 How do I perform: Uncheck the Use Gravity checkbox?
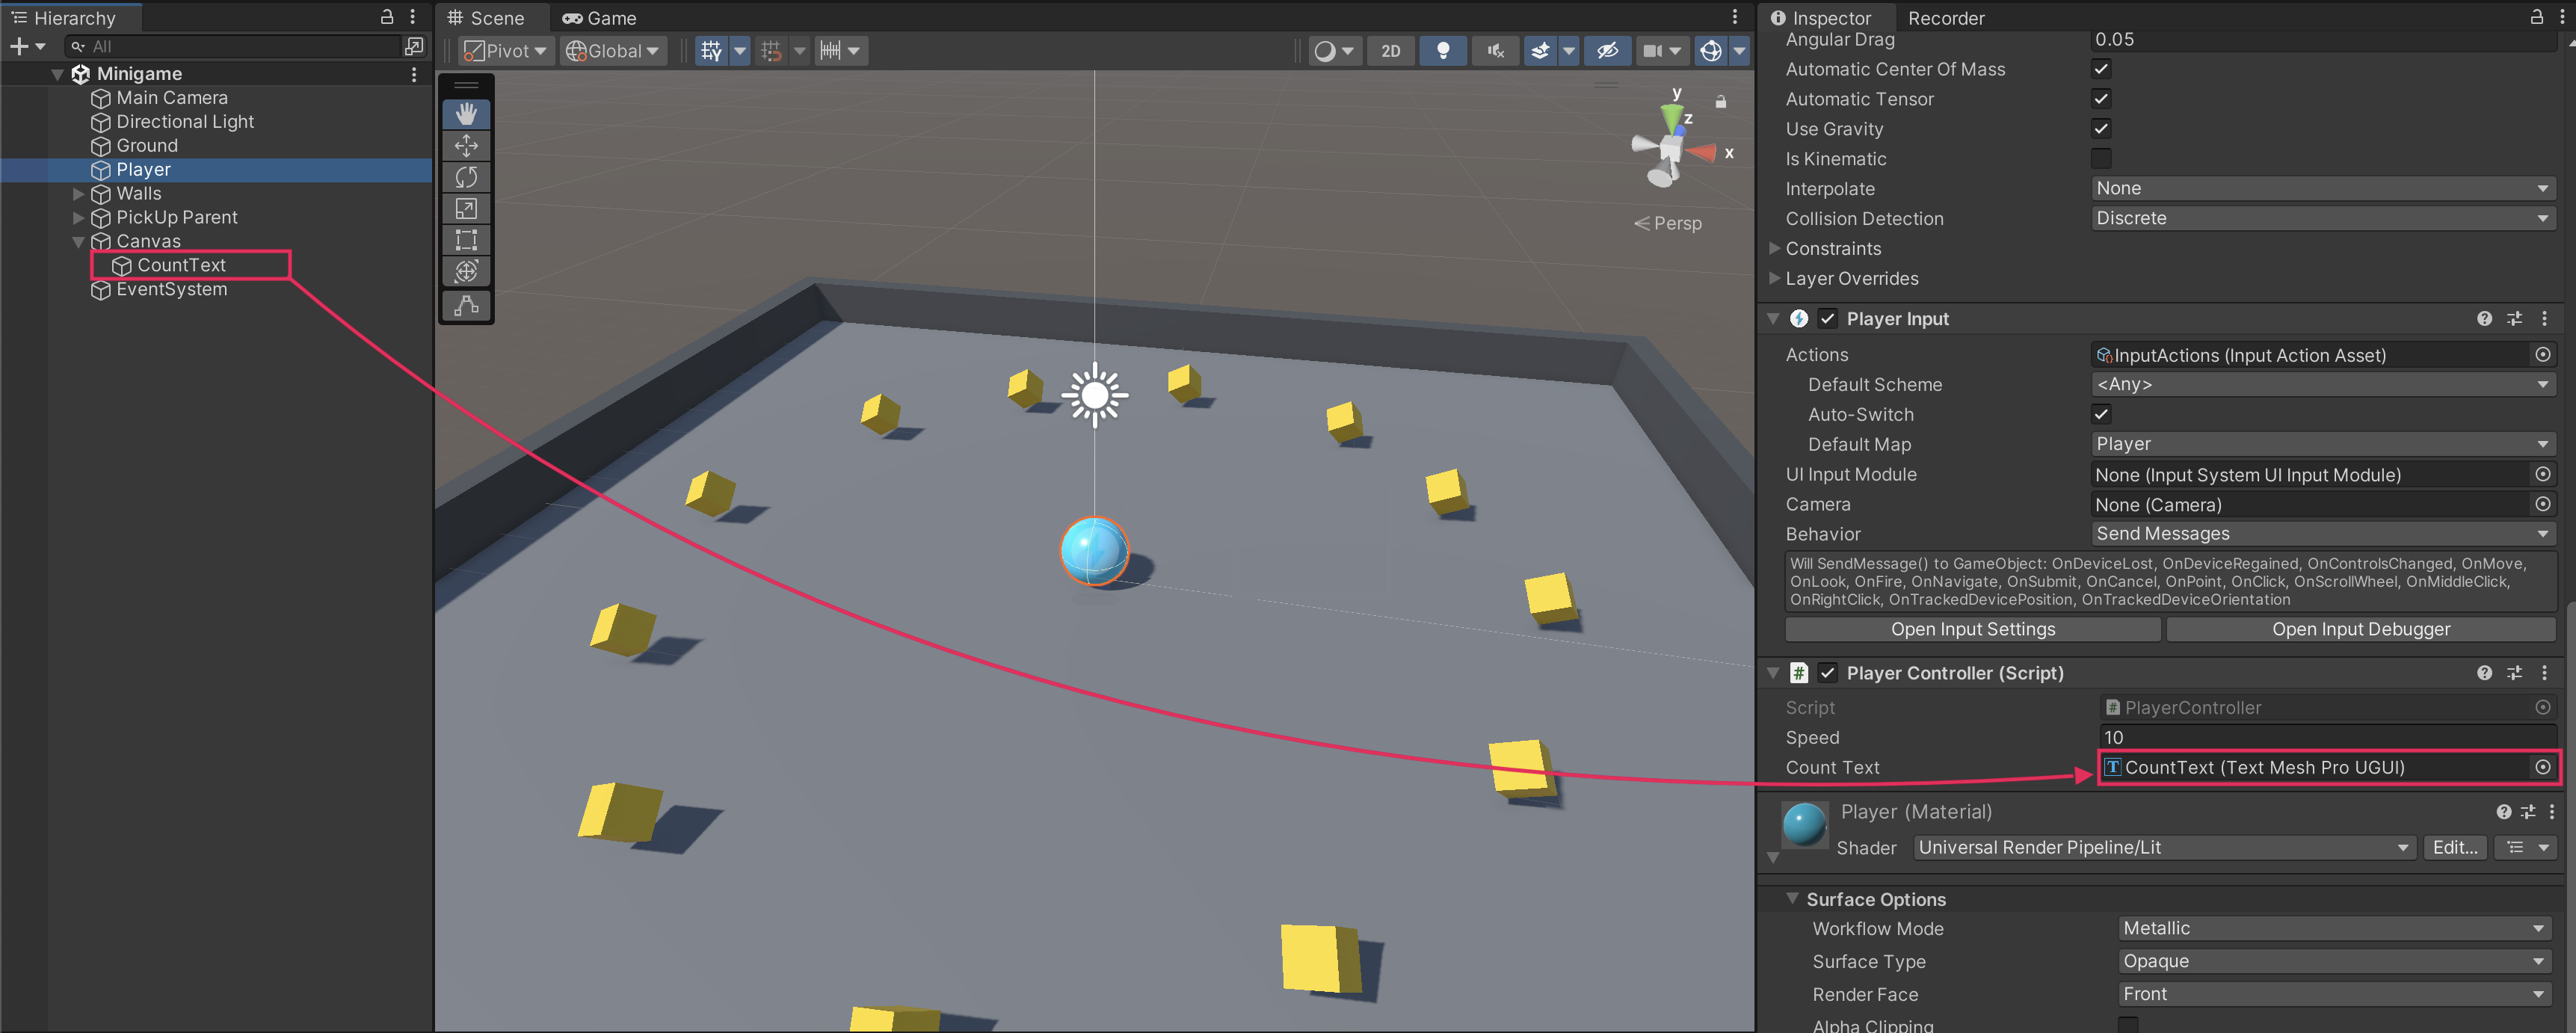click(2100, 129)
